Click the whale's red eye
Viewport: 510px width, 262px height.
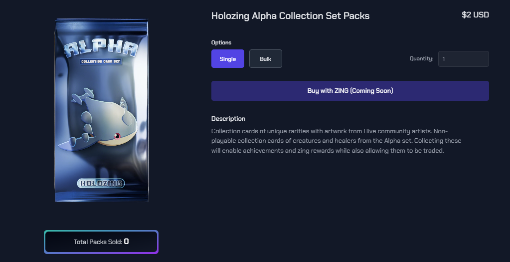point(118,136)
